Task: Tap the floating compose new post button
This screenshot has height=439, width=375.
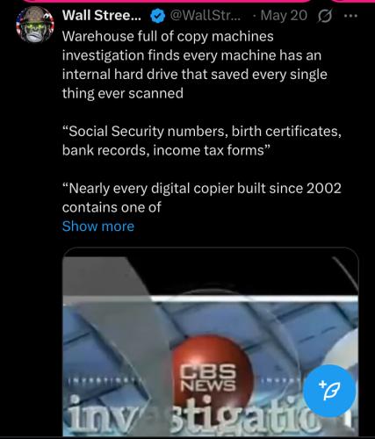Action: [329, 391]
